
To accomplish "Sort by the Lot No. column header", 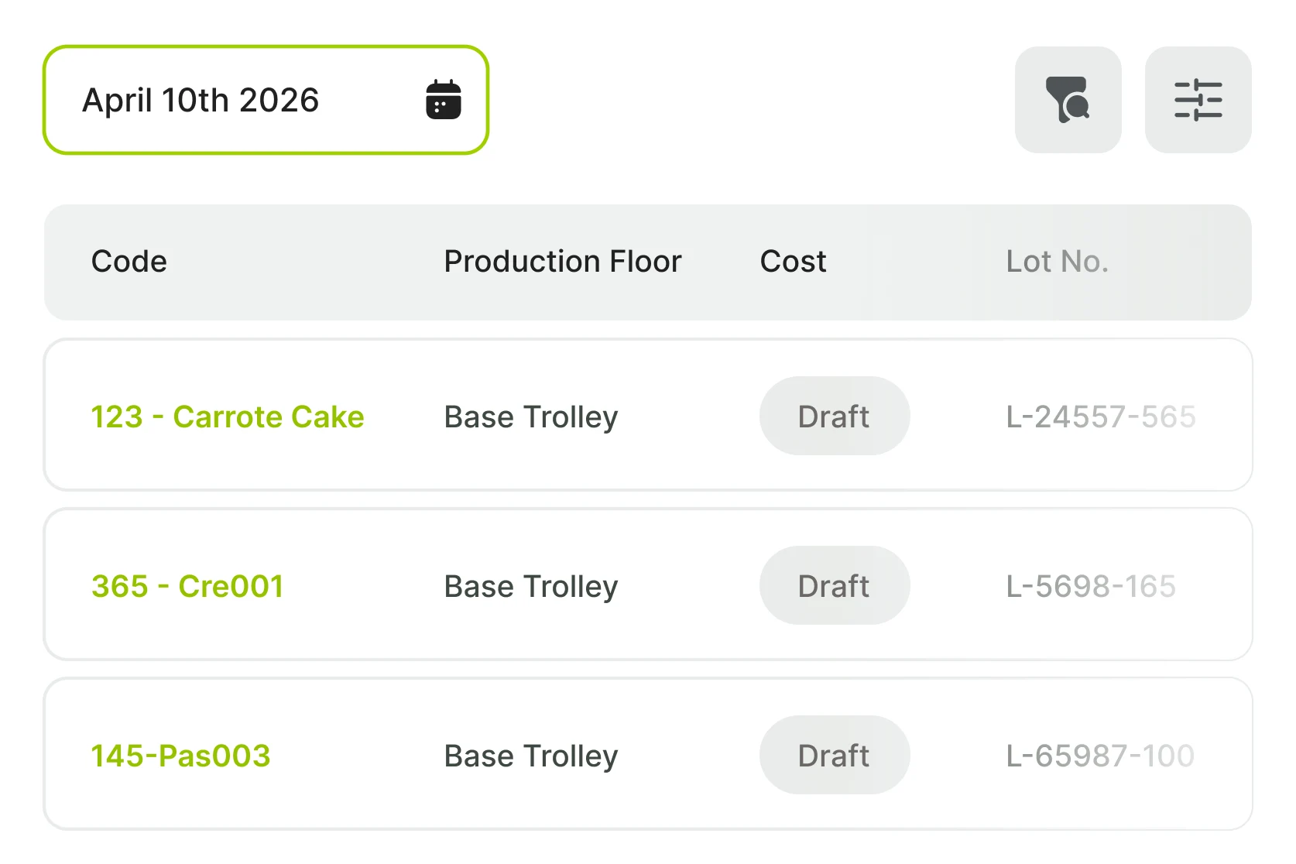I will (x=1057, y=262).
